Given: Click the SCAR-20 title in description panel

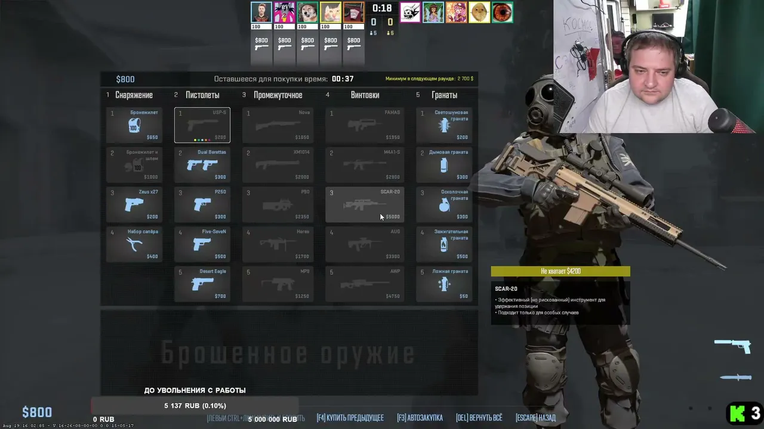Looking at the screenshot, I should tap(506, 289).
